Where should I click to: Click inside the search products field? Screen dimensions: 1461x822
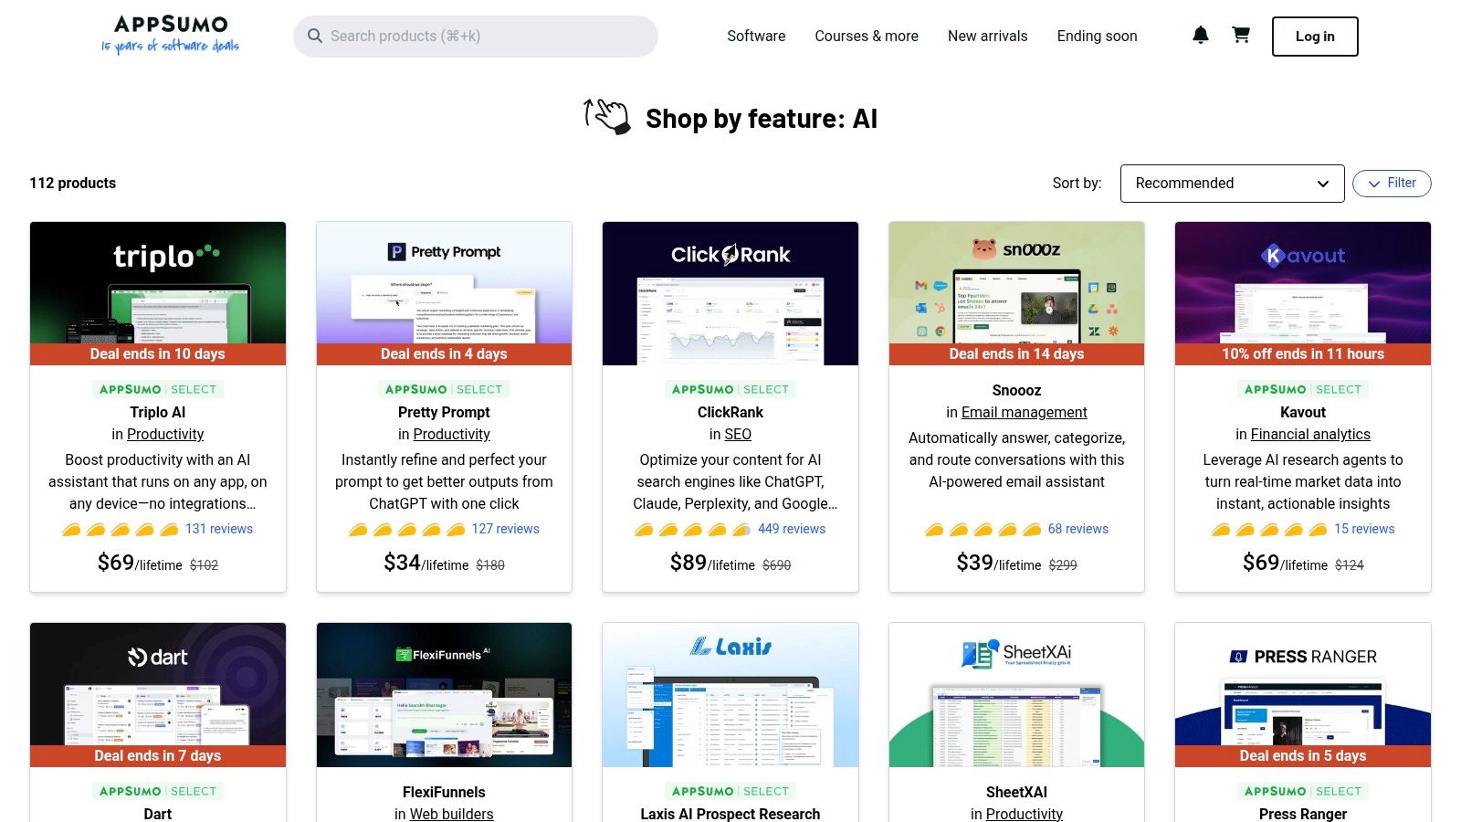point(475,36)
